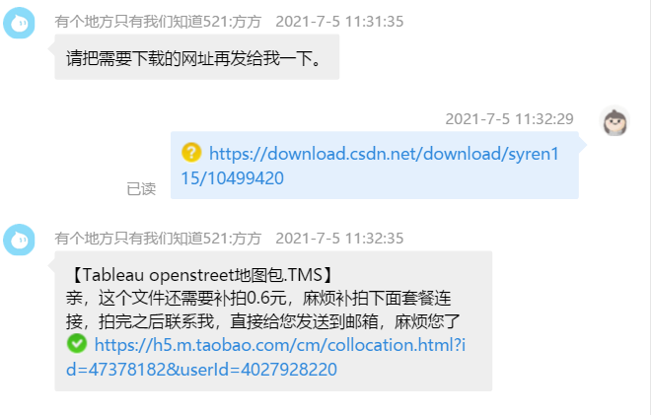Viewport: 651px width, 415px height.
Task: Click the 已读 read status label
Action: 141,189
